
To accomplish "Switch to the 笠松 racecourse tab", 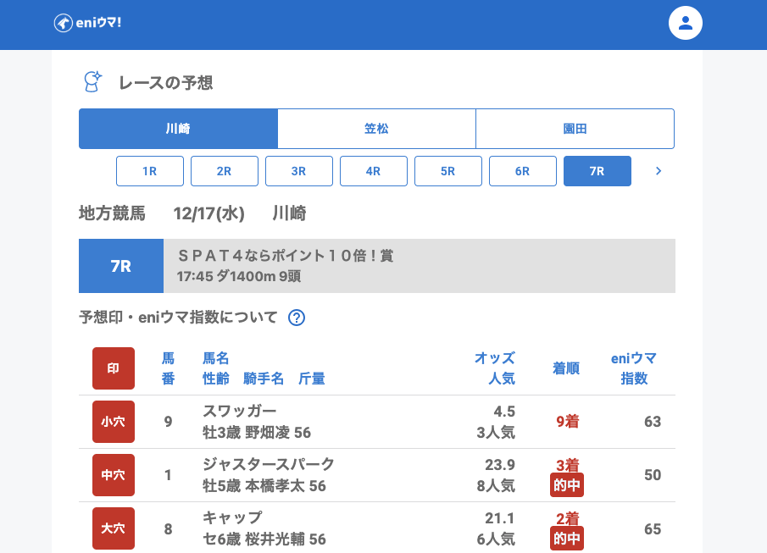I will pyautogui.click(x=376, y=129).
